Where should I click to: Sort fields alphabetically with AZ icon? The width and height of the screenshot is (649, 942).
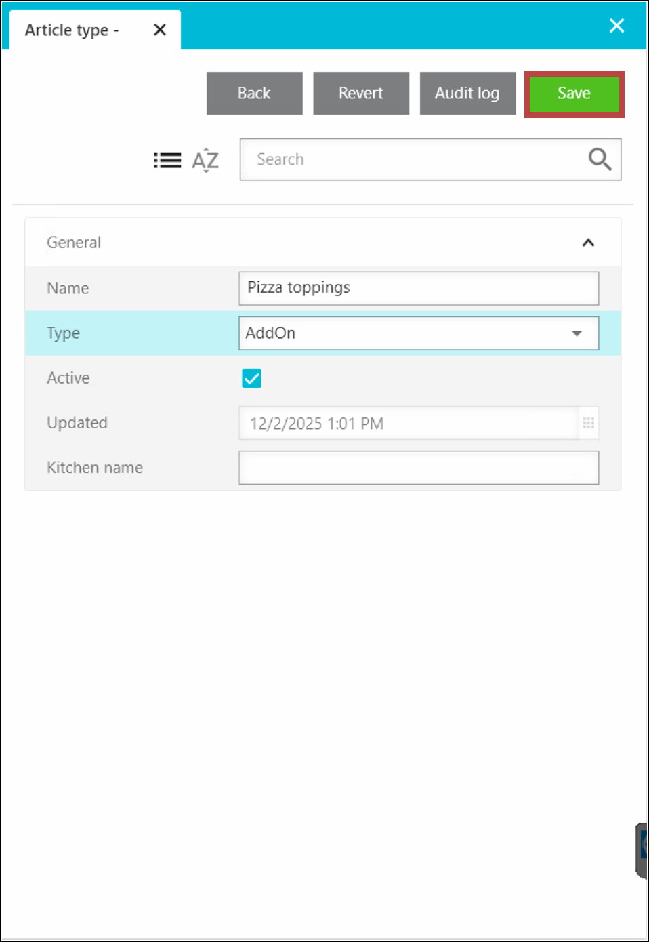205,161
